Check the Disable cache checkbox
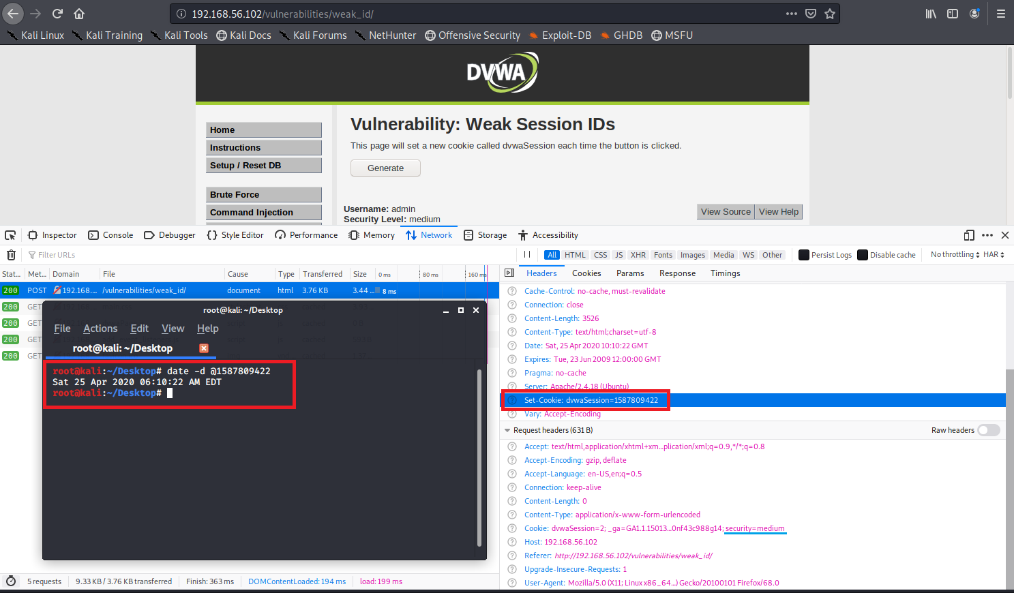Screen dimensions: 1014x593 (x=863, y=255)
